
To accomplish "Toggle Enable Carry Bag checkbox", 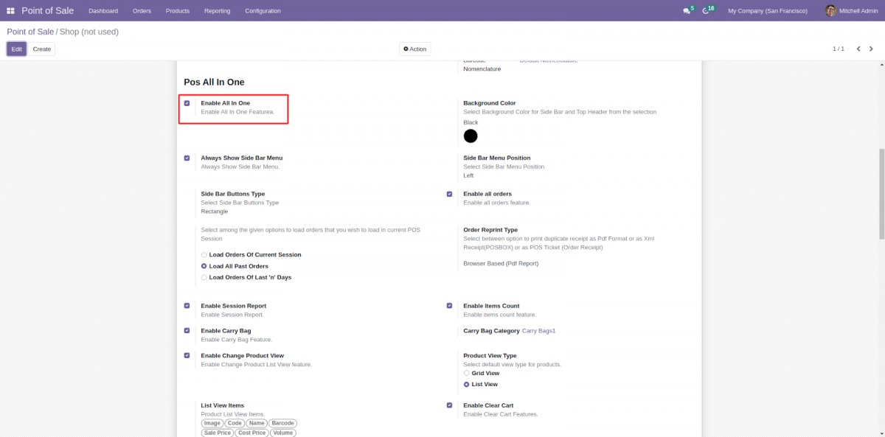I will [x=187, y=331].
